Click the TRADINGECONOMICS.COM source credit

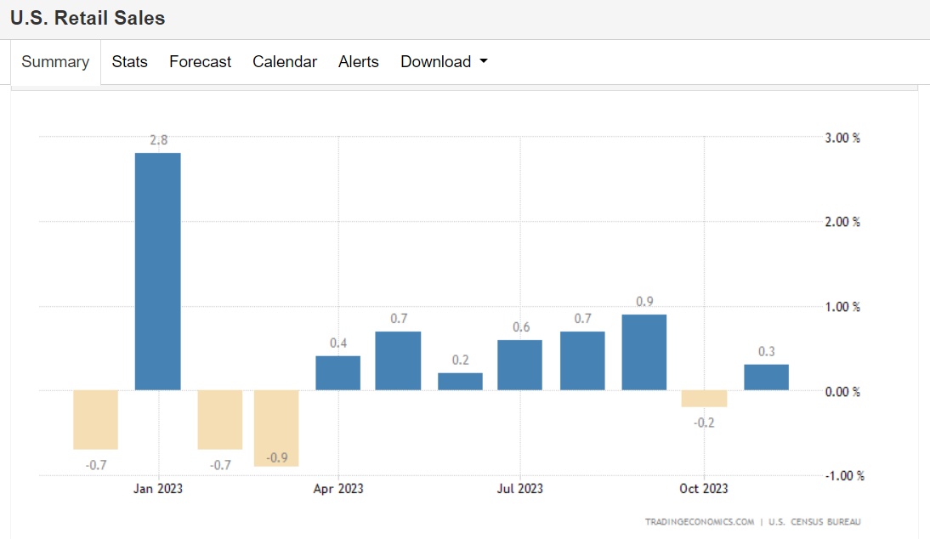pos(699,522)
